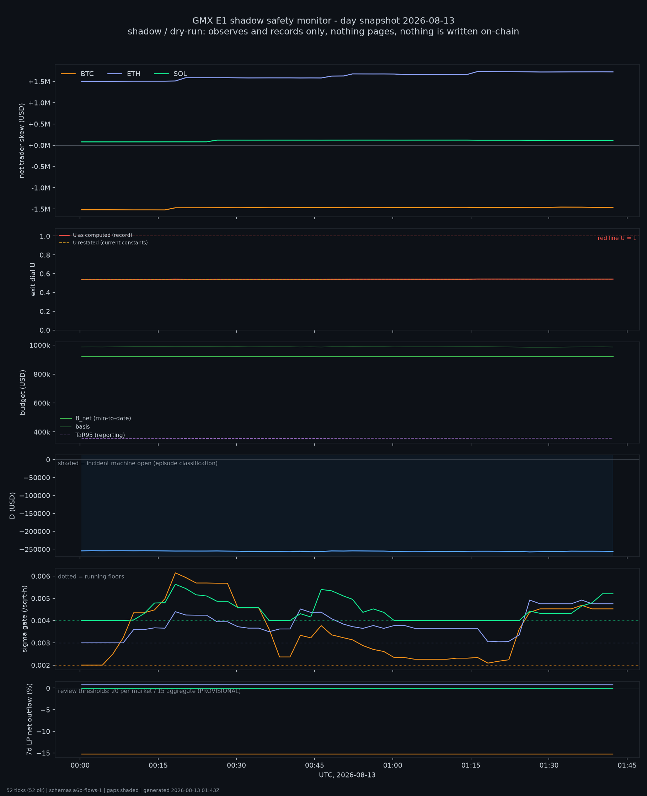Image resolution: width=647 pixels, height=796 pixels.
Task: Click the 0.002 sigma gate axis tick
Action: pos(40,665)
